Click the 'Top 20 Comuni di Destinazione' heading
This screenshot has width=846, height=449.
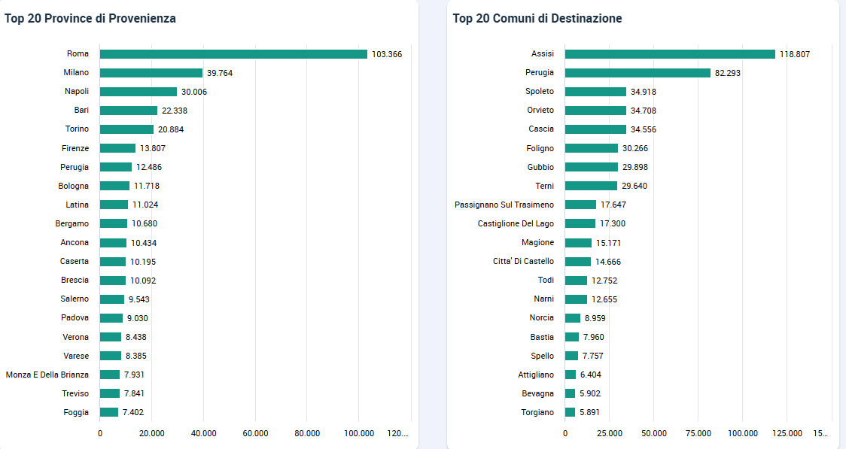click(x=537, y=18)
